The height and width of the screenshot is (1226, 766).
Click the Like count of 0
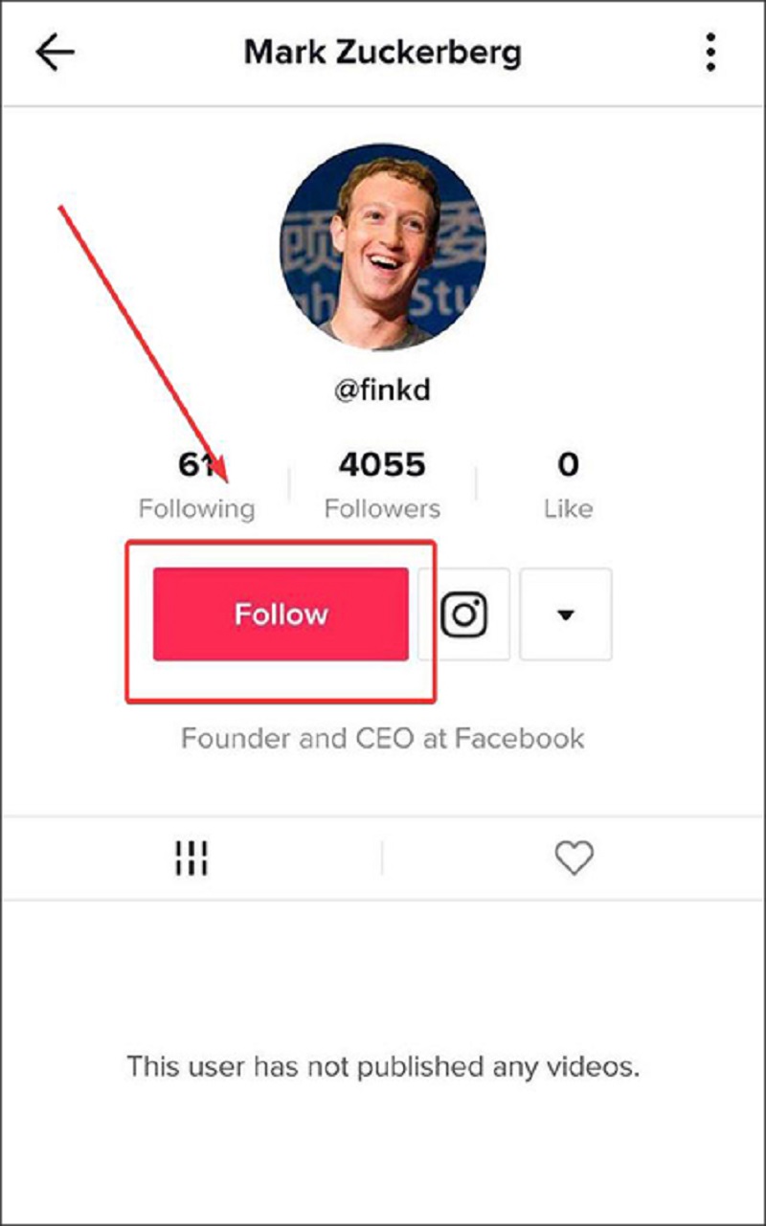pos(568,483)
